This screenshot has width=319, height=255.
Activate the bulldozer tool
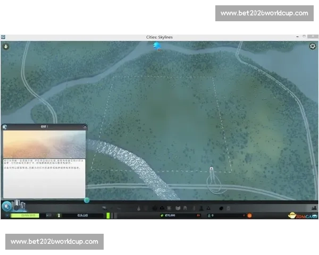[314, 208]
